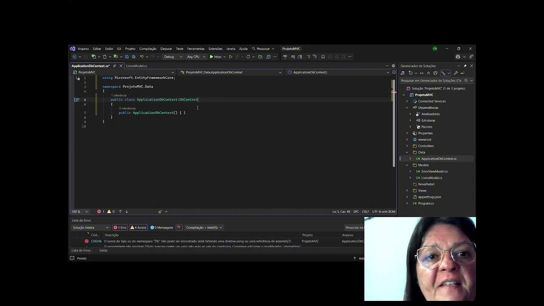544x306 pixels.
Task: Click the editor vertical scrollbar
Action: 393,123
